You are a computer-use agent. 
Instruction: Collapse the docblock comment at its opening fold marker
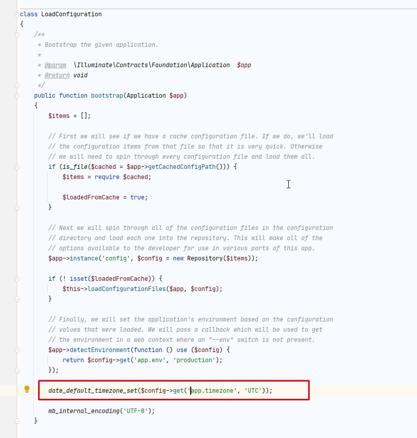tap(17, 35)
